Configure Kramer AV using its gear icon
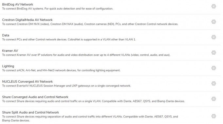Screen dimensions: 223x124 [214, 53]
